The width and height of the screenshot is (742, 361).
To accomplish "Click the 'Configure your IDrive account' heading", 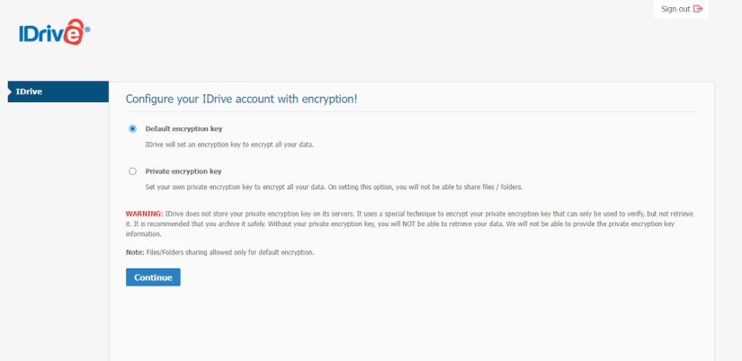I will pyautogui.click(x=241, y=98).
